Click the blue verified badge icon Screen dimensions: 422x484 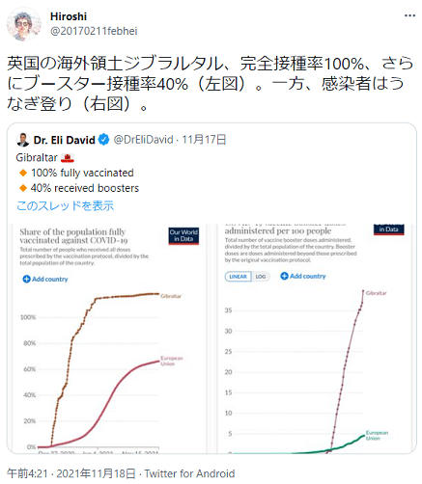coord(103,140)
